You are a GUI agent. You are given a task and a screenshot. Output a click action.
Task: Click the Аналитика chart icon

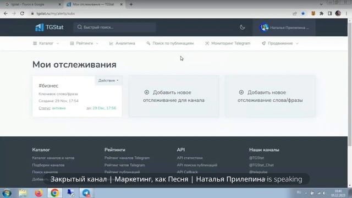point(111,43)
